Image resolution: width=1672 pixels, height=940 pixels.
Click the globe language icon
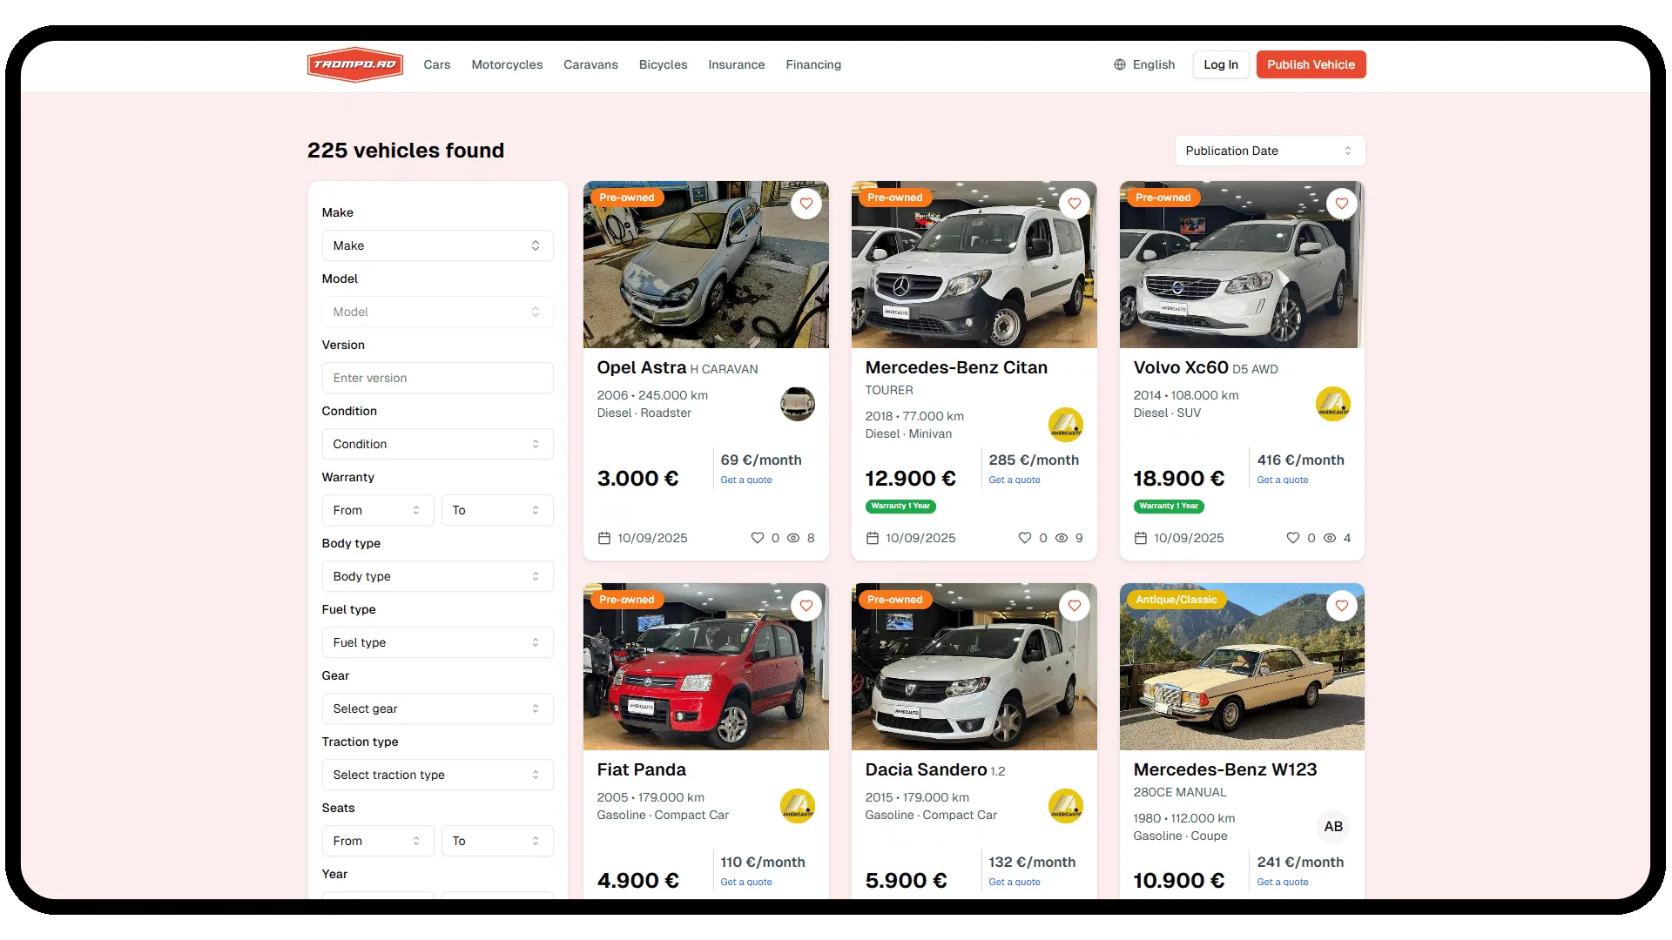click(x=1120, y=64)
